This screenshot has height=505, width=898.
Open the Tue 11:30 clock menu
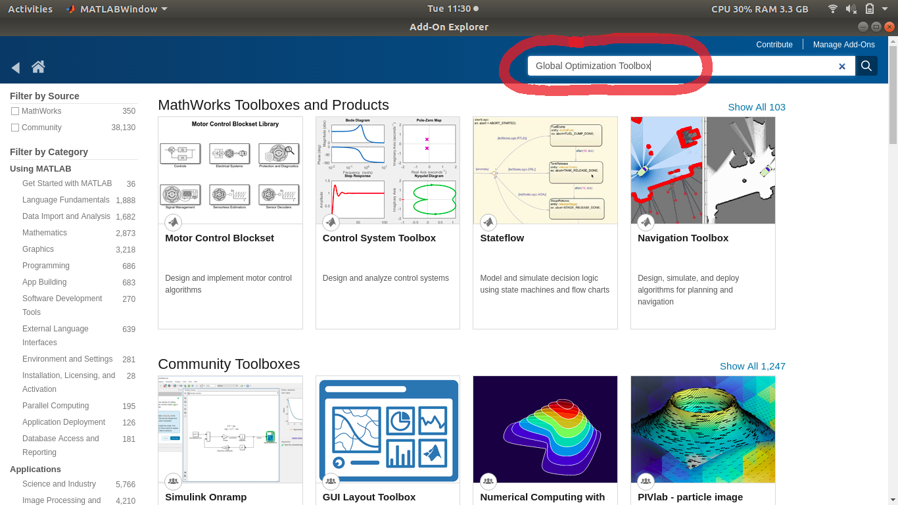pos(453,9)
